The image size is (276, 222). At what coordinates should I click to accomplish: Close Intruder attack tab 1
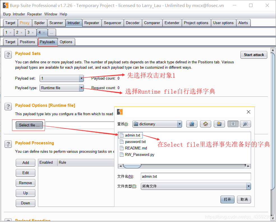click(11, 33)
